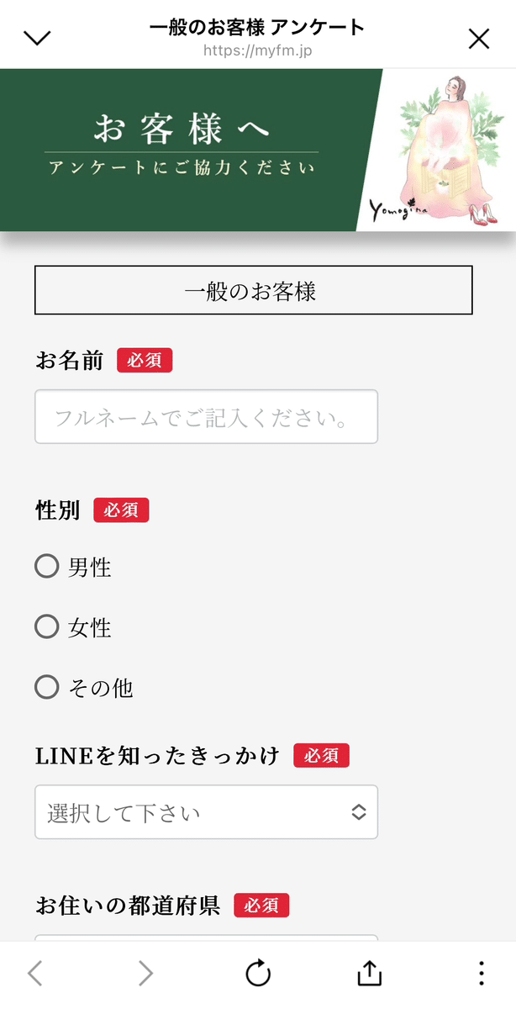Tap the forward navigation arrow
516x1009 pixels.
point(146,973)
